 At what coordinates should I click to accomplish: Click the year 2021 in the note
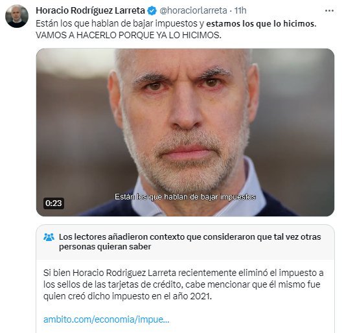pos(200,296)
